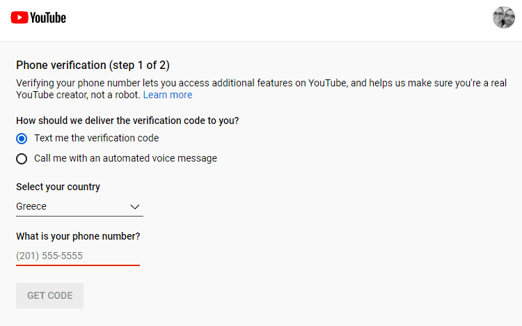Open the account avatar menu
522x326 pixels.
click(x=504, y=17)
